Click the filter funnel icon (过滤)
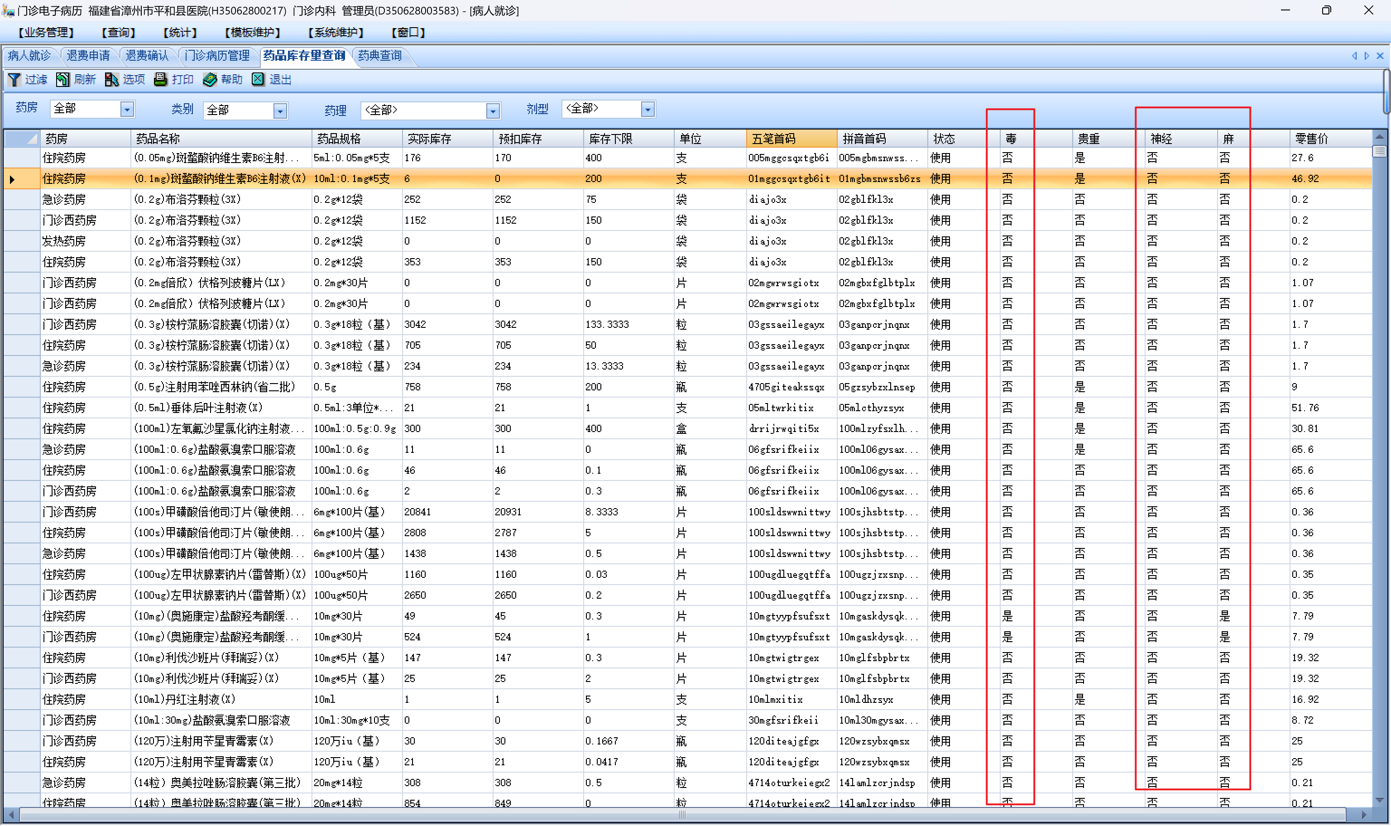The height and width of the screenshot is (826, 1391). 14,80
